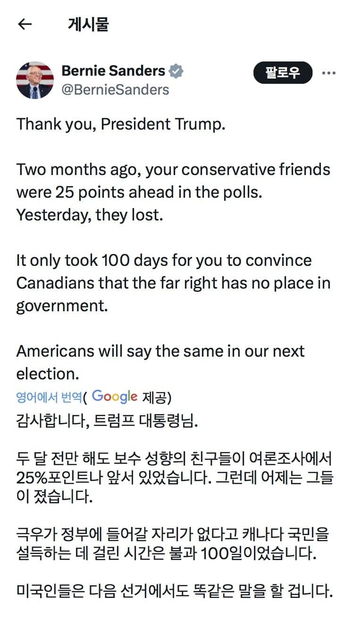This screenshot has height=623, width=354.
Task: Tap the sentence starting 'Two months ago'
Action: (173, 181)
